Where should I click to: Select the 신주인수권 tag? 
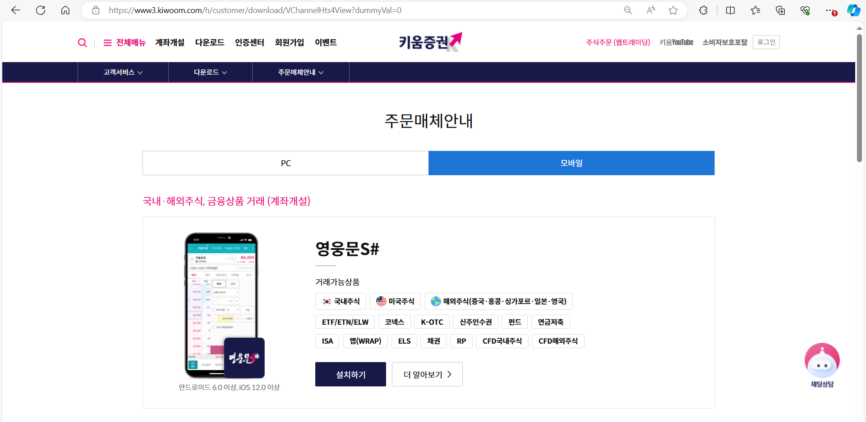tap(475, 322)
